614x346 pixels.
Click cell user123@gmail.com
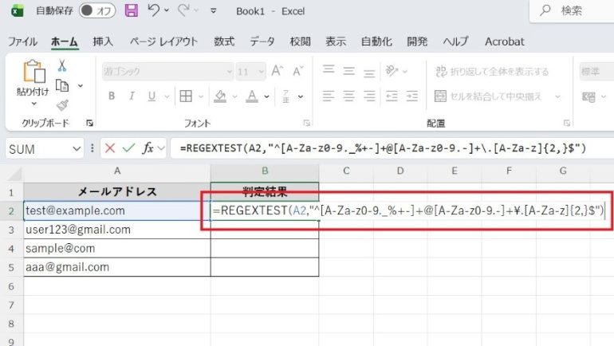[117, 230]
